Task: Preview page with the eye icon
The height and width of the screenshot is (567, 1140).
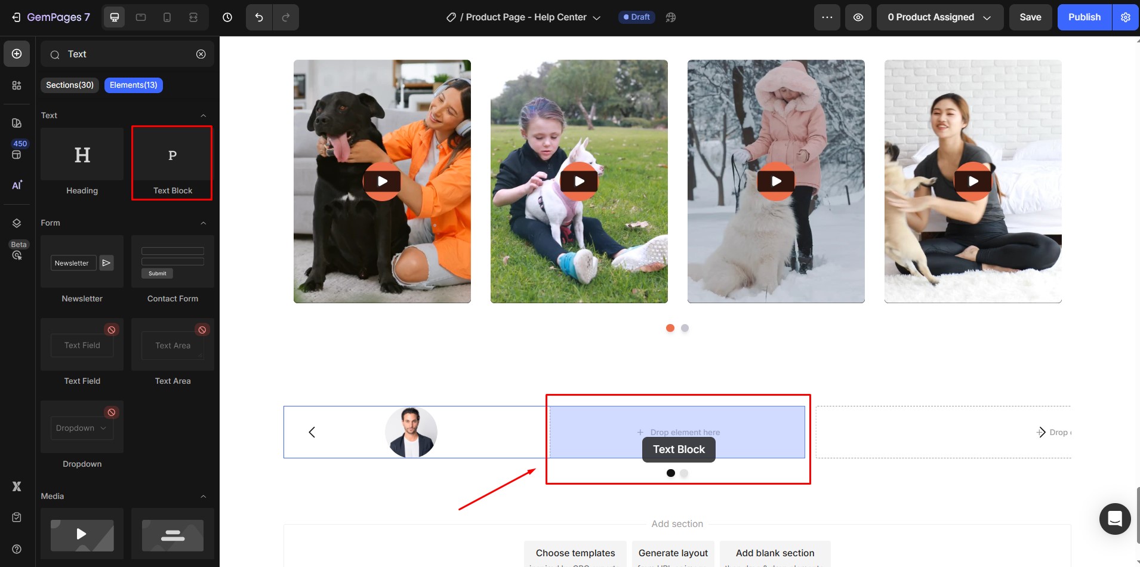Action: [x=858, y=17]
